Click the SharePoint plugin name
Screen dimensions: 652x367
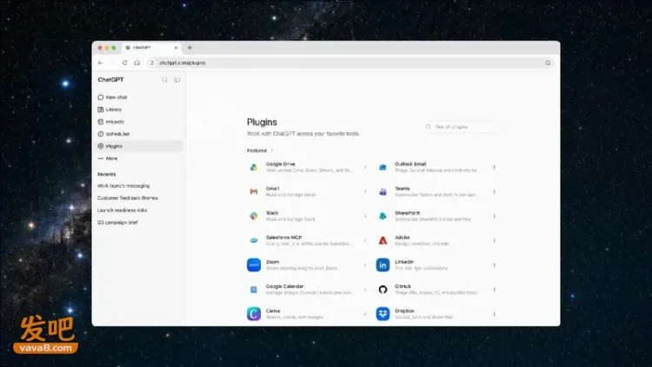(x=407, y=213)
